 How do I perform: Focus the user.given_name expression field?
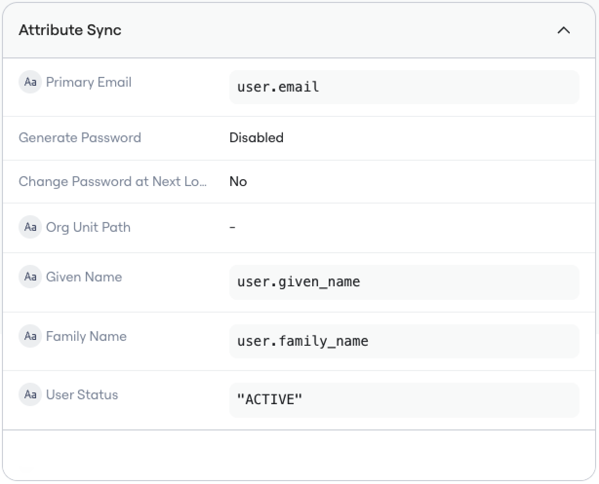point(404,282)
